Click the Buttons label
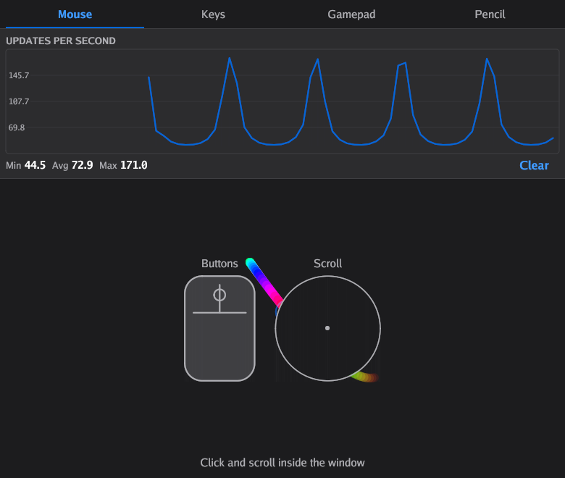 point(219,264)
